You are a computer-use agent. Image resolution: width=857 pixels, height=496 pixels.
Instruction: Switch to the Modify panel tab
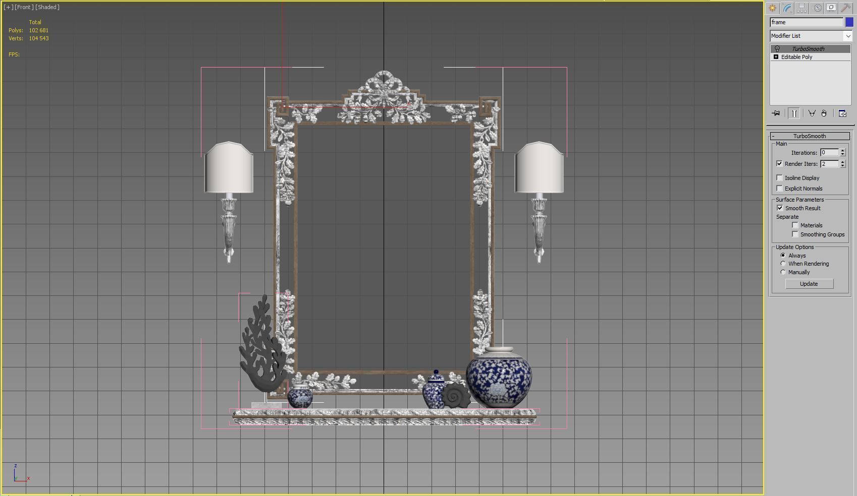coord(787,8)
